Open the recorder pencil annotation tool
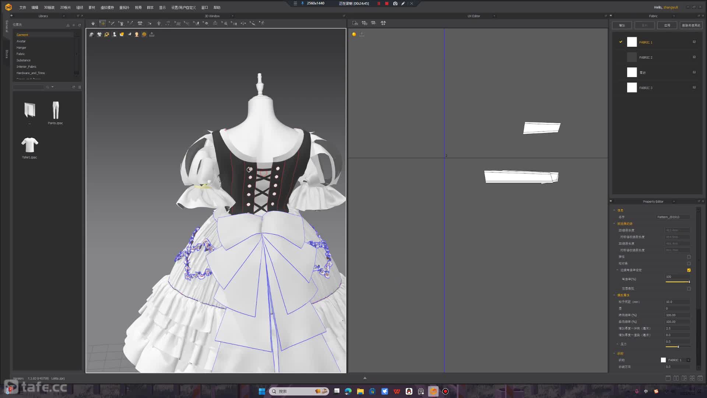707x398 pixels. [403, 3]
